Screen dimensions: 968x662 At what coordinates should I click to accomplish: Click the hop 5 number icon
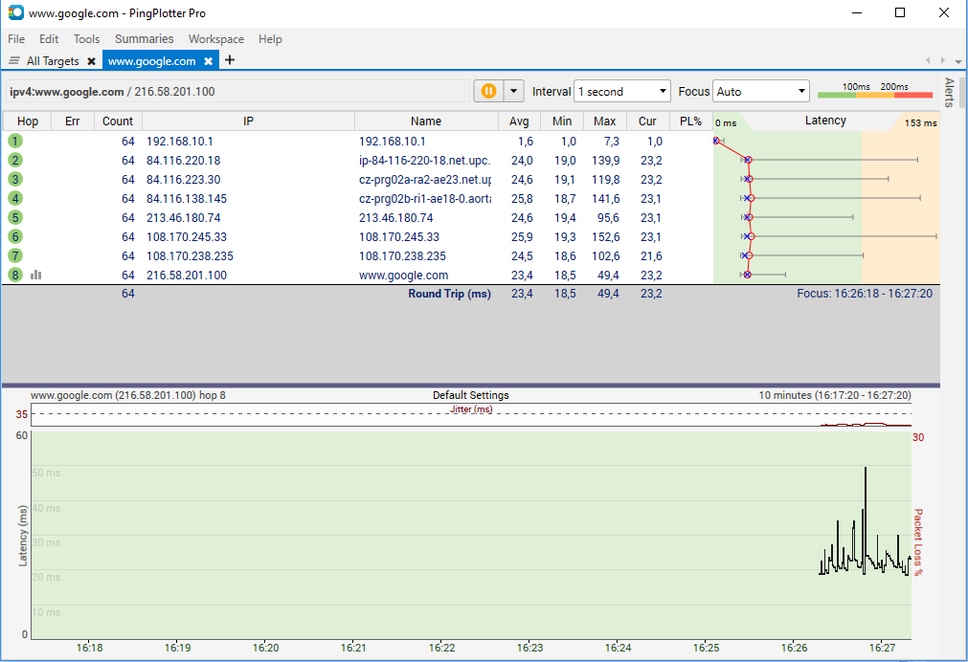coord(15,217)
